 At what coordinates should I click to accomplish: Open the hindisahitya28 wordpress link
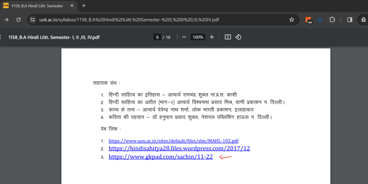tap(179, 148)
